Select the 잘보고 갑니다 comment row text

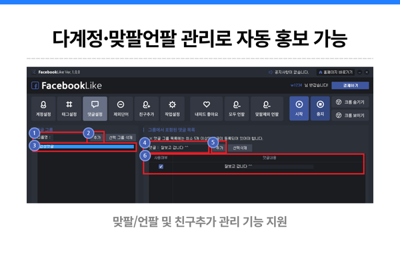[x=238, y=166]
